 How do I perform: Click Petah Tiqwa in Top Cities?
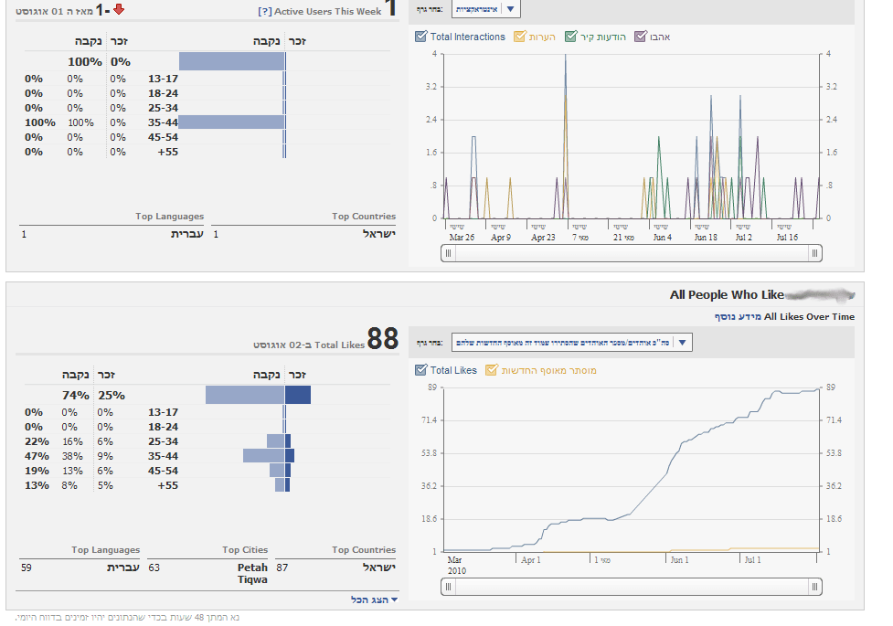[x=252, y=574]
